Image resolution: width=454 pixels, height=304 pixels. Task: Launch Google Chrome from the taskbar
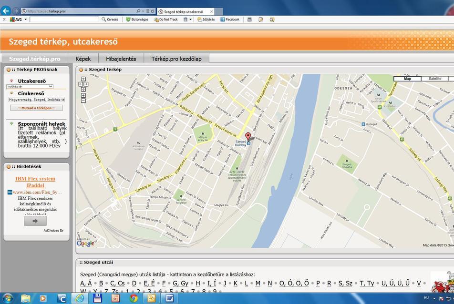(133, 298)
